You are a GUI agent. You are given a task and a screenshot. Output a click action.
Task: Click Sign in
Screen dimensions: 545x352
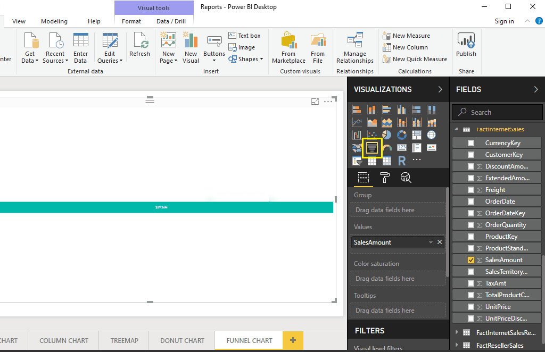tap(505, 21)
